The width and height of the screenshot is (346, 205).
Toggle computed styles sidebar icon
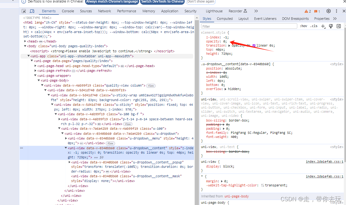(x=339, y=26)
